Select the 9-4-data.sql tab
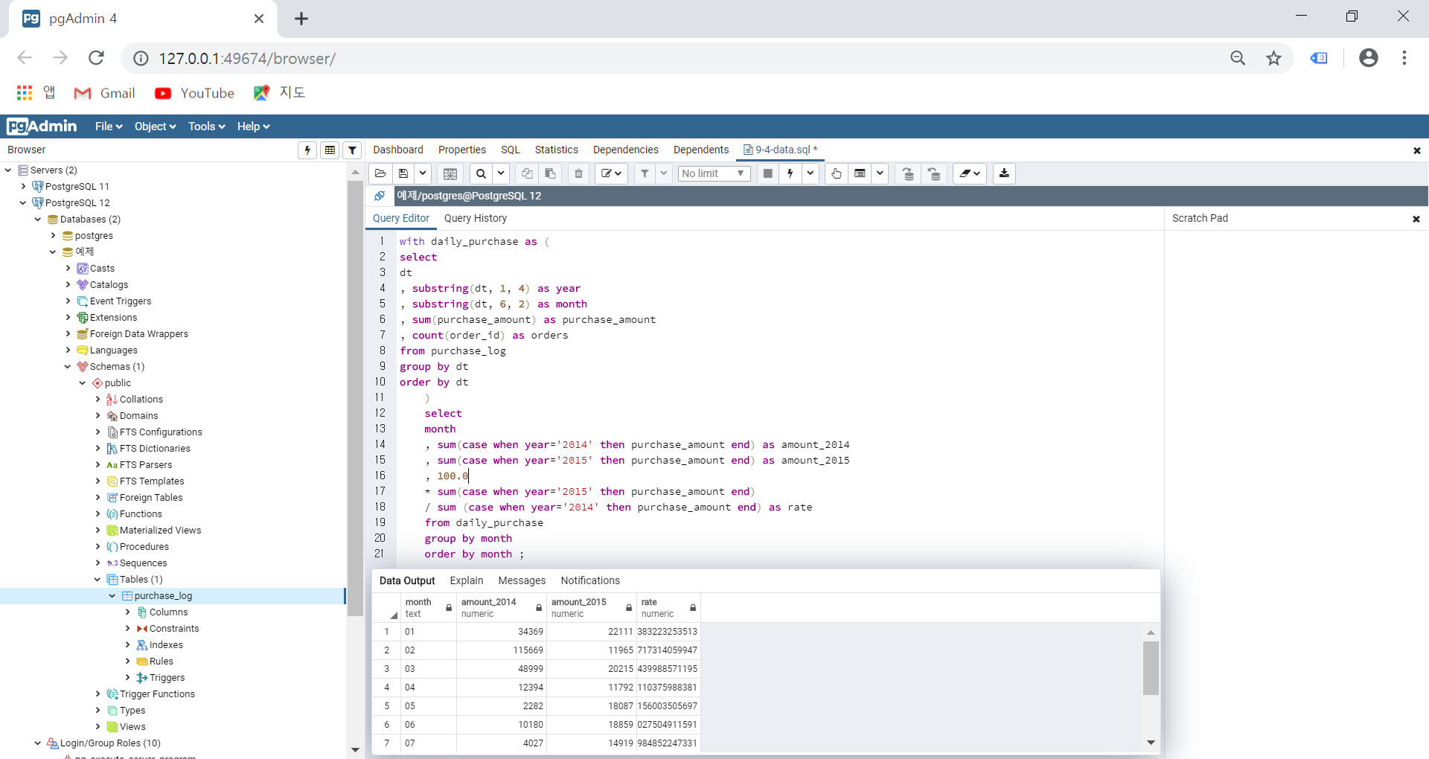Screen dimensions: 1429x759 click(x=780, y=150)
